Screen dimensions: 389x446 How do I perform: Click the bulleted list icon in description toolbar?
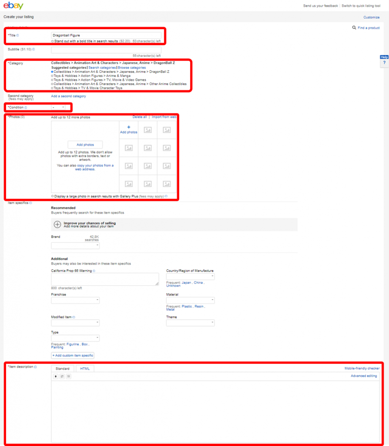click(68, 376)
